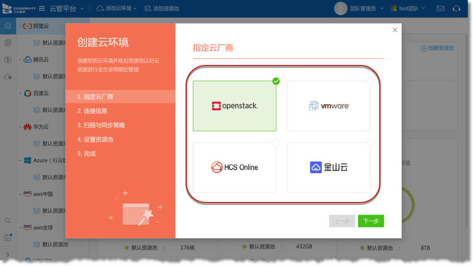
Task: Collapse the aws中国 tree node
Action: tap(20, 194)
